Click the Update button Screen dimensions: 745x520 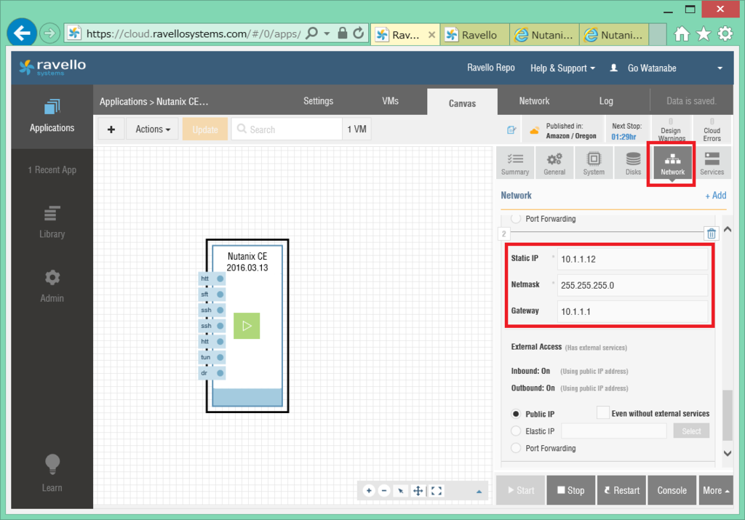tap(205, 129)
